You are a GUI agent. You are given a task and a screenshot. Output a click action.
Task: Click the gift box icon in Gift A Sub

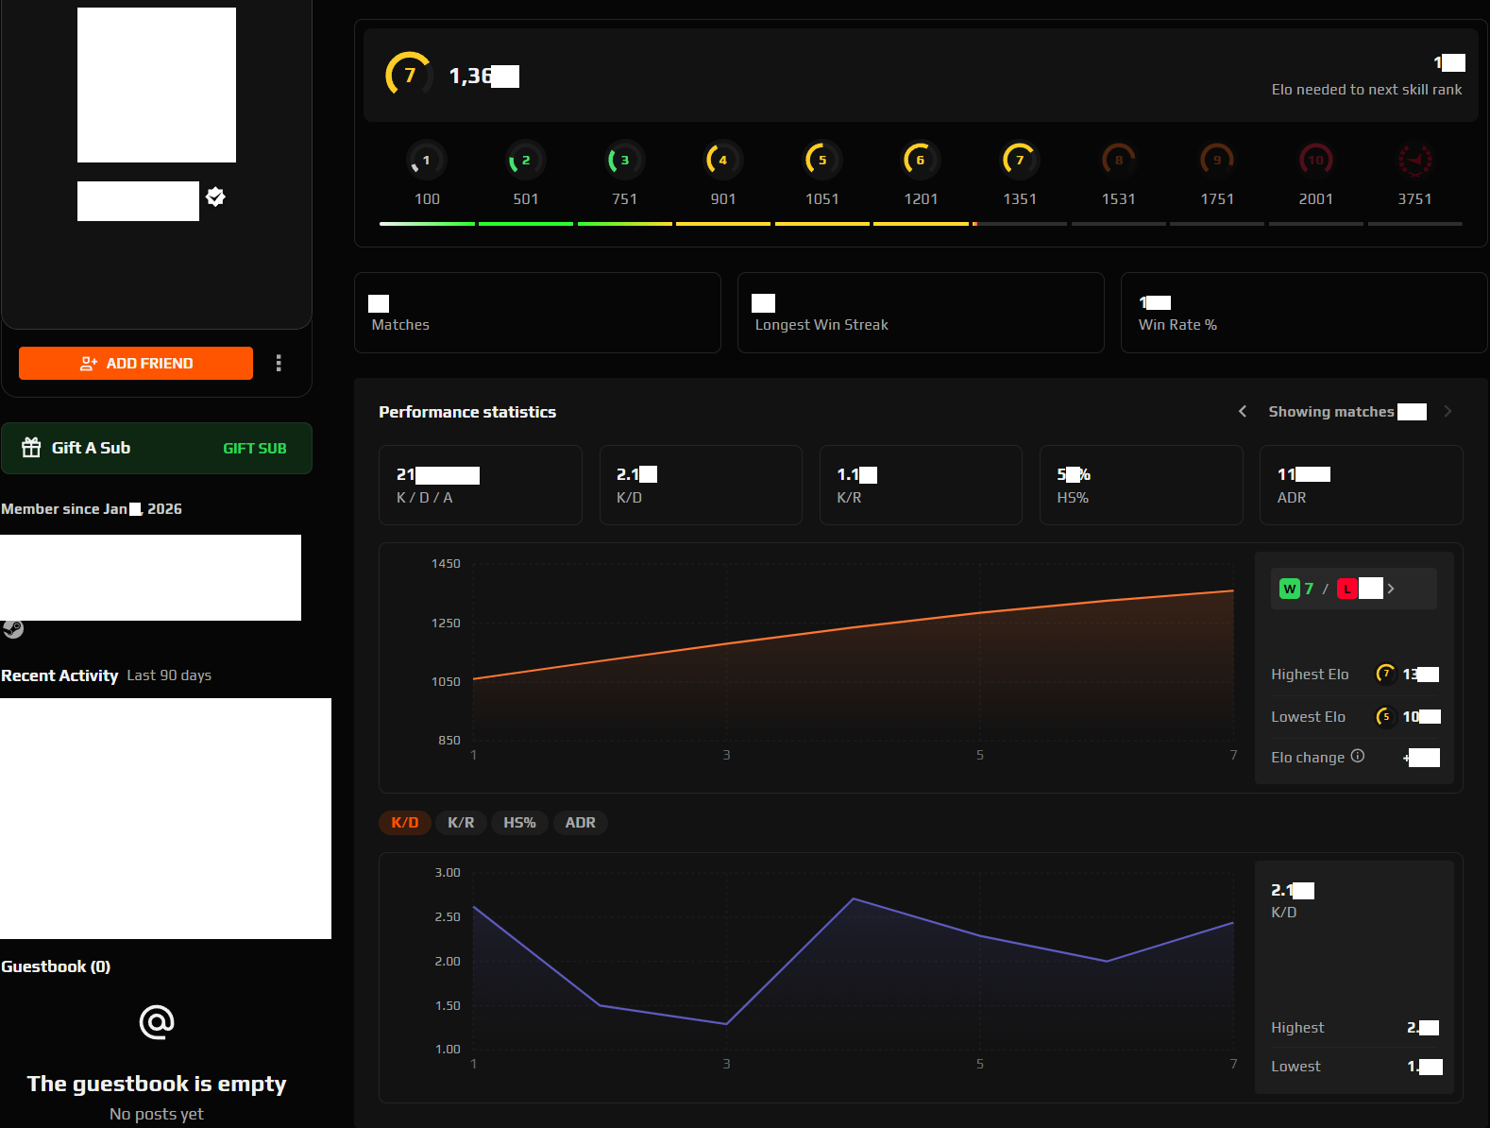click(x=31, y=448)
